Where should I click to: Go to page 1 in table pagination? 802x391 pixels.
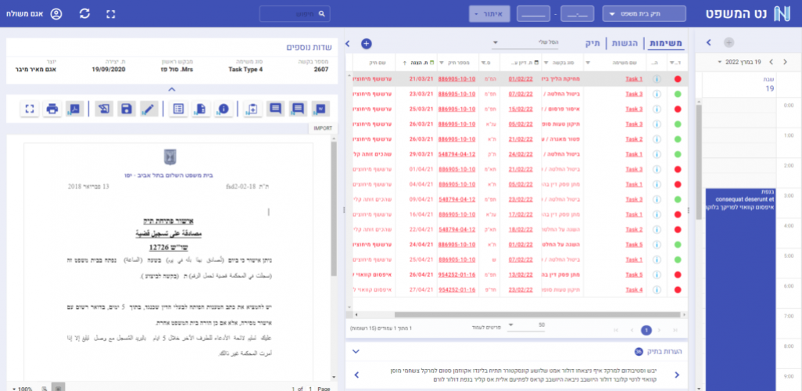click(x=646, y=330)
